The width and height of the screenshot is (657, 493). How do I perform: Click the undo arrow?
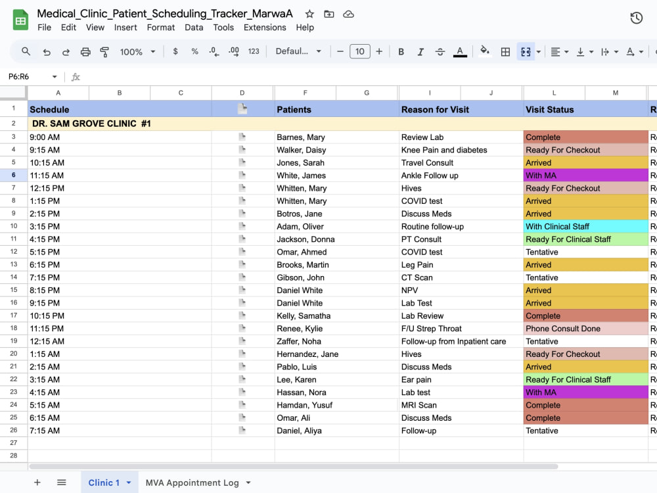coord(47,52)
